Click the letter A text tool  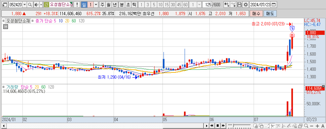[323, 126]
